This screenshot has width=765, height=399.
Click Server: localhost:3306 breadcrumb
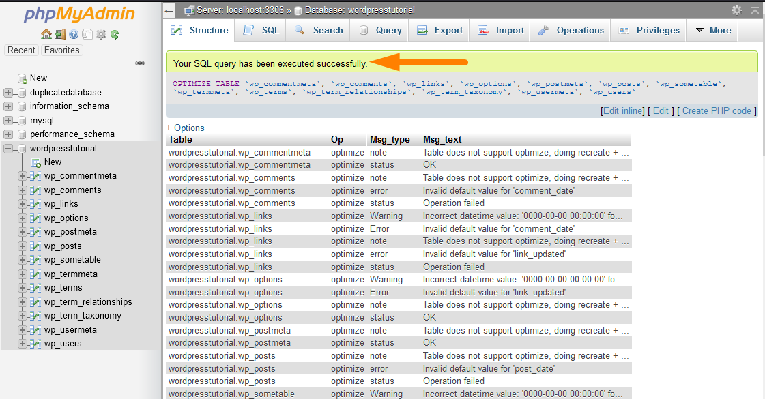(240, 10)
